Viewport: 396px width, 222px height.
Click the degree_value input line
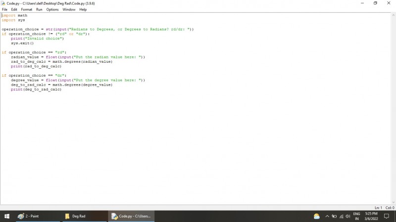(x=78, y=80)
